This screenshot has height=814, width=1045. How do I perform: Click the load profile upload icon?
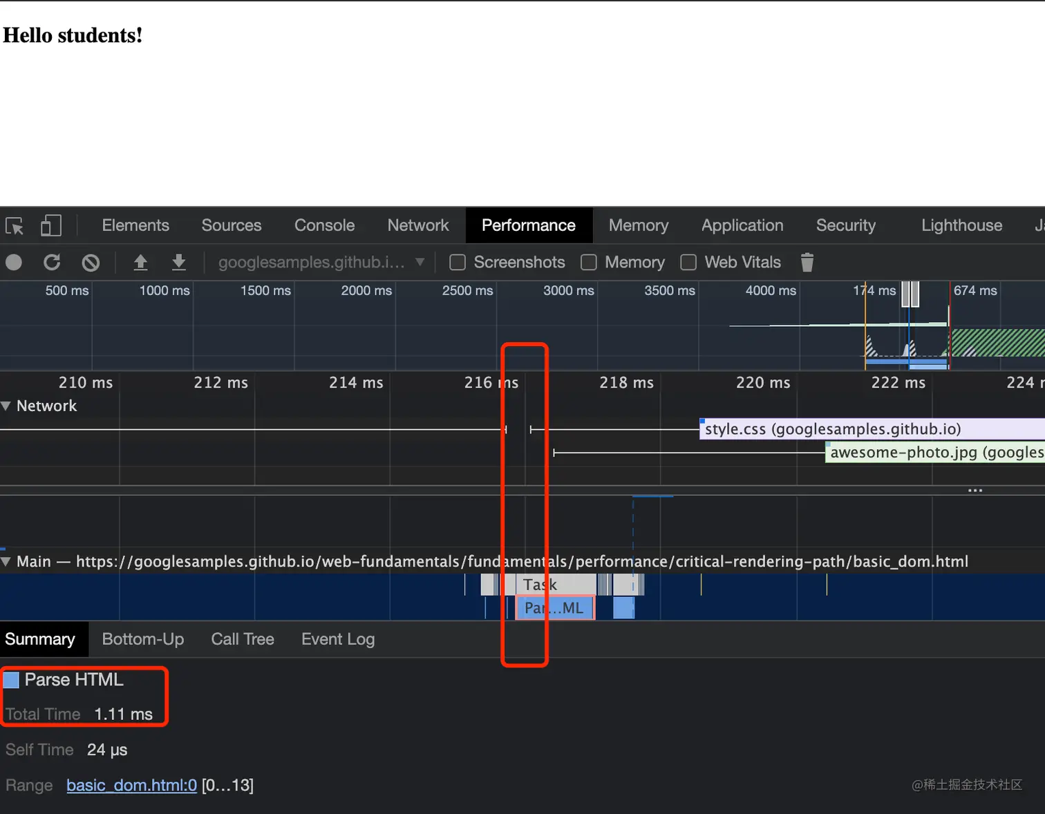pyautogui.click(x=140, y=263)
